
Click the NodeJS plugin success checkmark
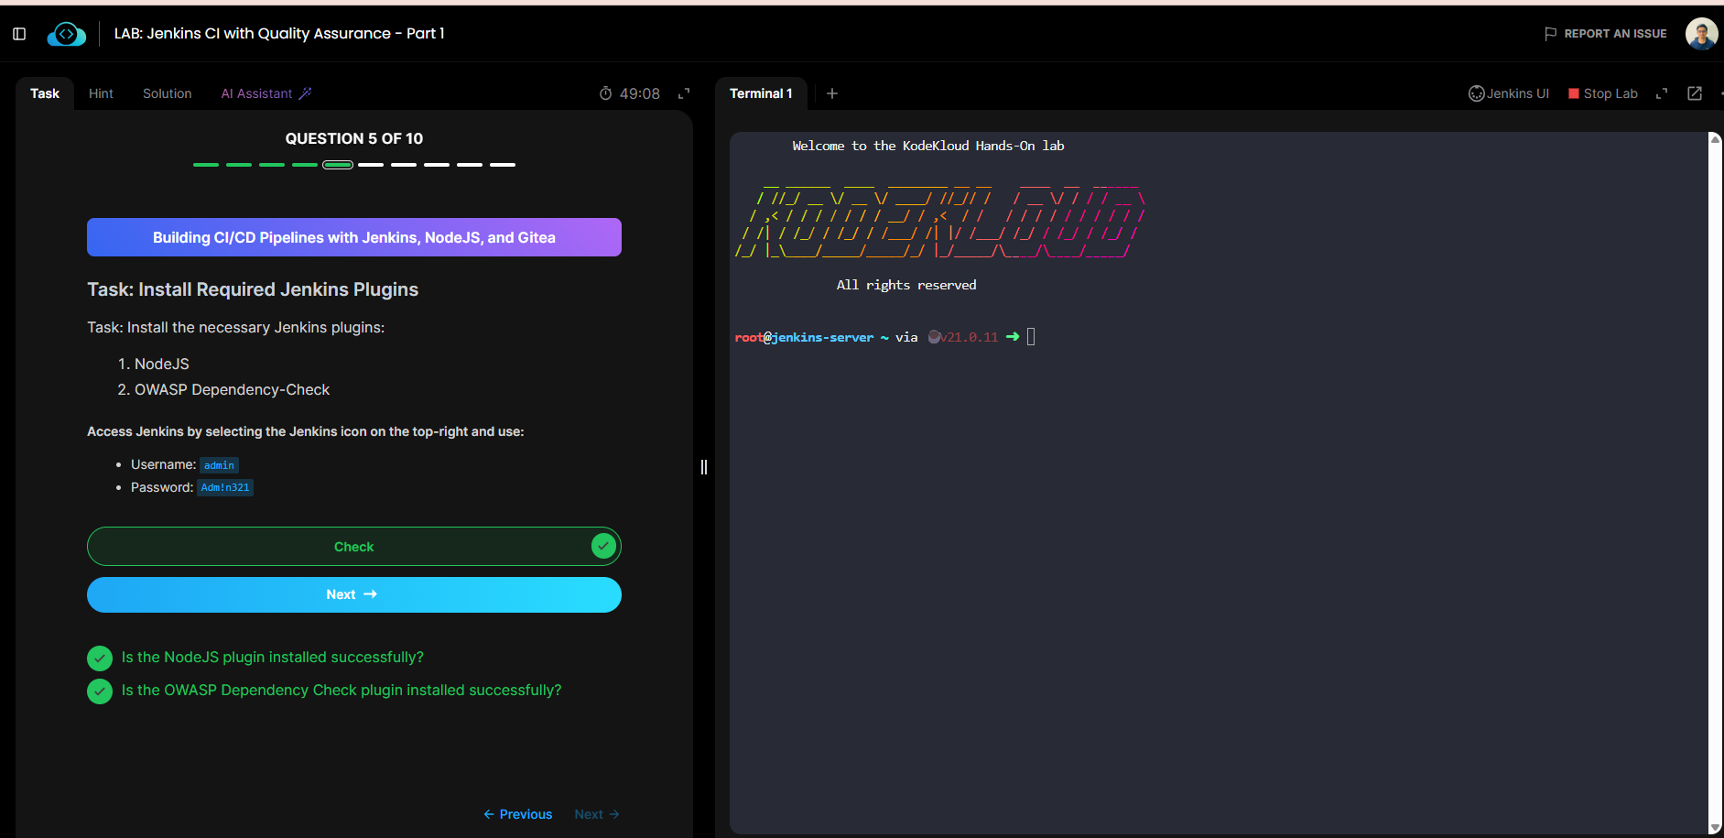pyautogui.click(x=100, y=658)
